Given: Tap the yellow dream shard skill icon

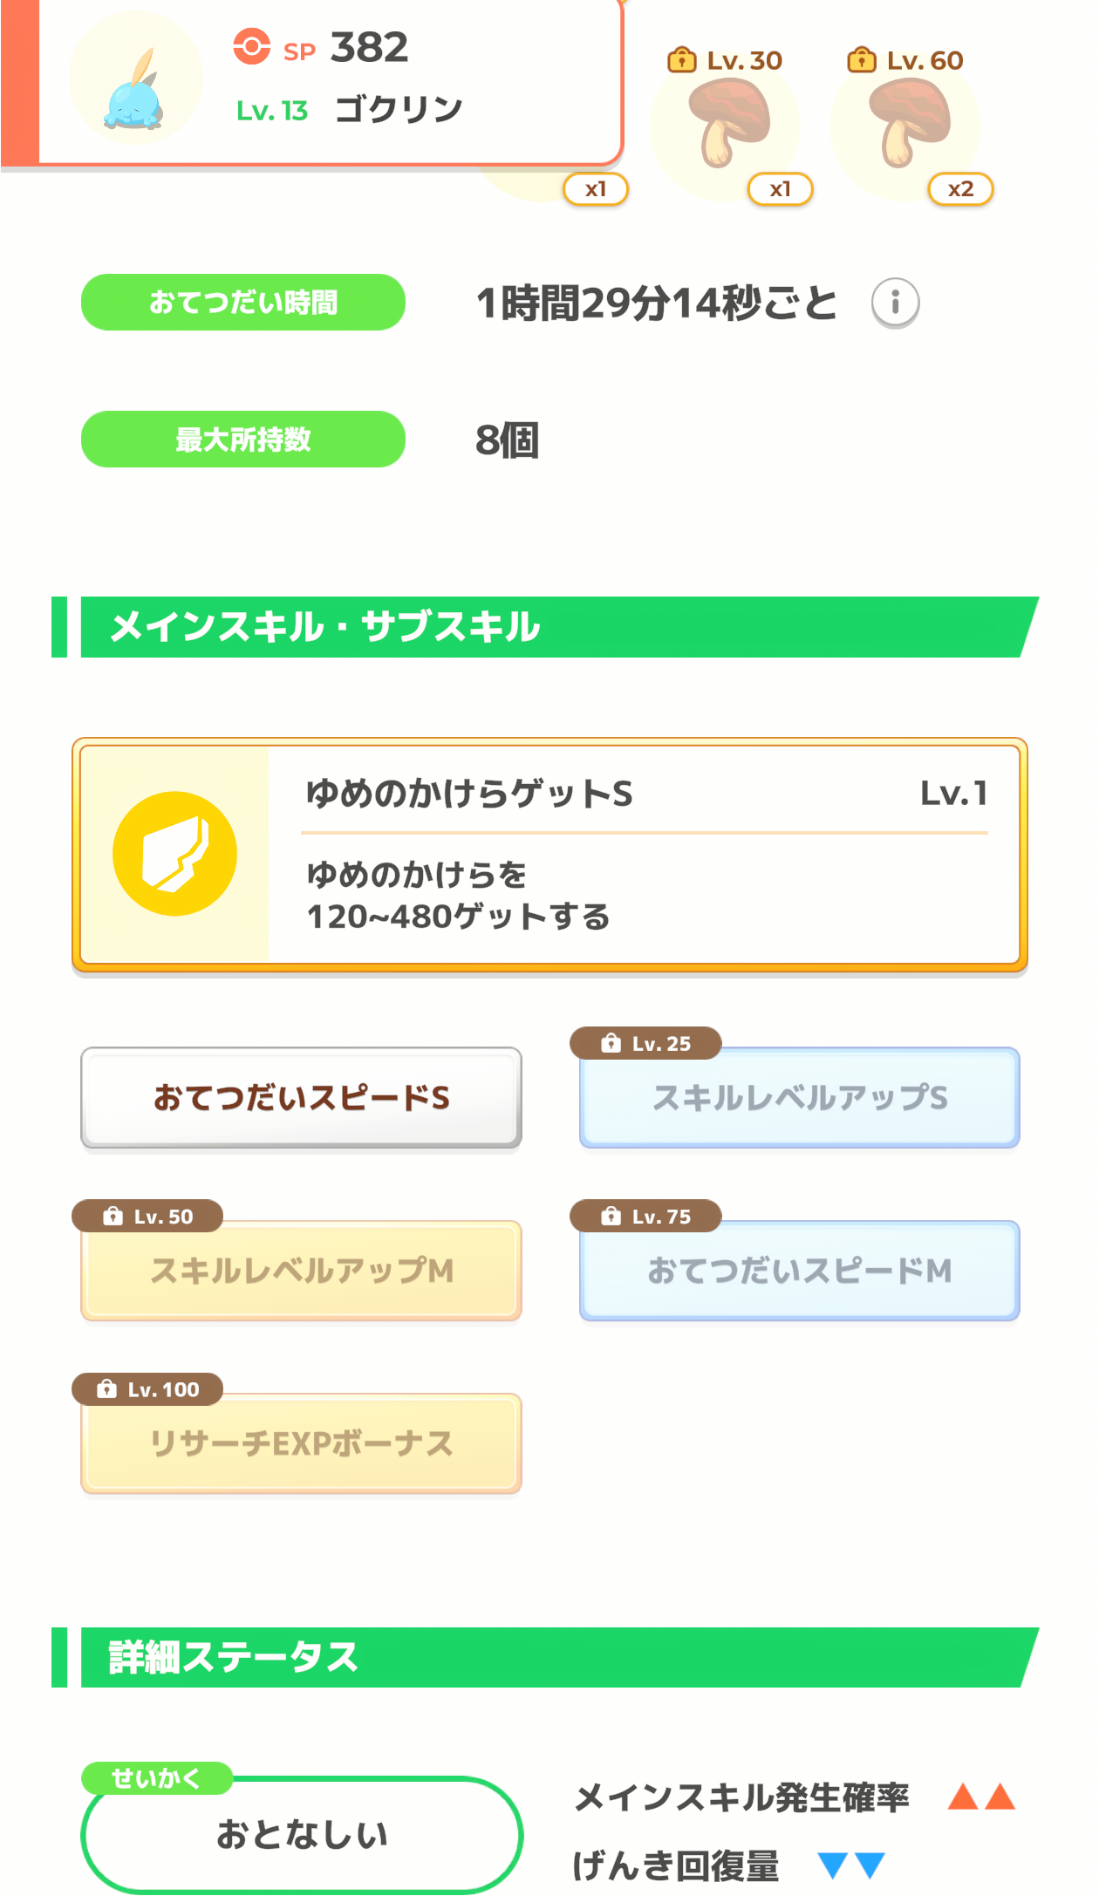Looking at the screenshot, I should [x=174, y=853].
